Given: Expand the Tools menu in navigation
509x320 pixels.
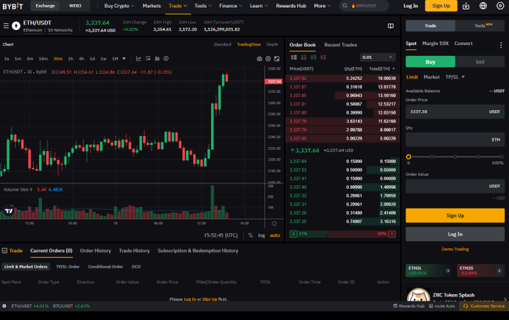Looking at the screenshot, I should [203, 6].
